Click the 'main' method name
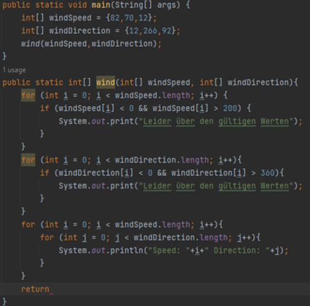310x306 pixels. coord(101,4)
